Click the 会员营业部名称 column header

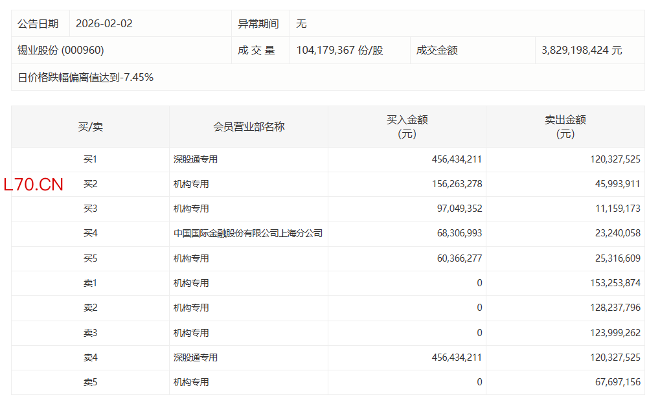click(249, 127)
